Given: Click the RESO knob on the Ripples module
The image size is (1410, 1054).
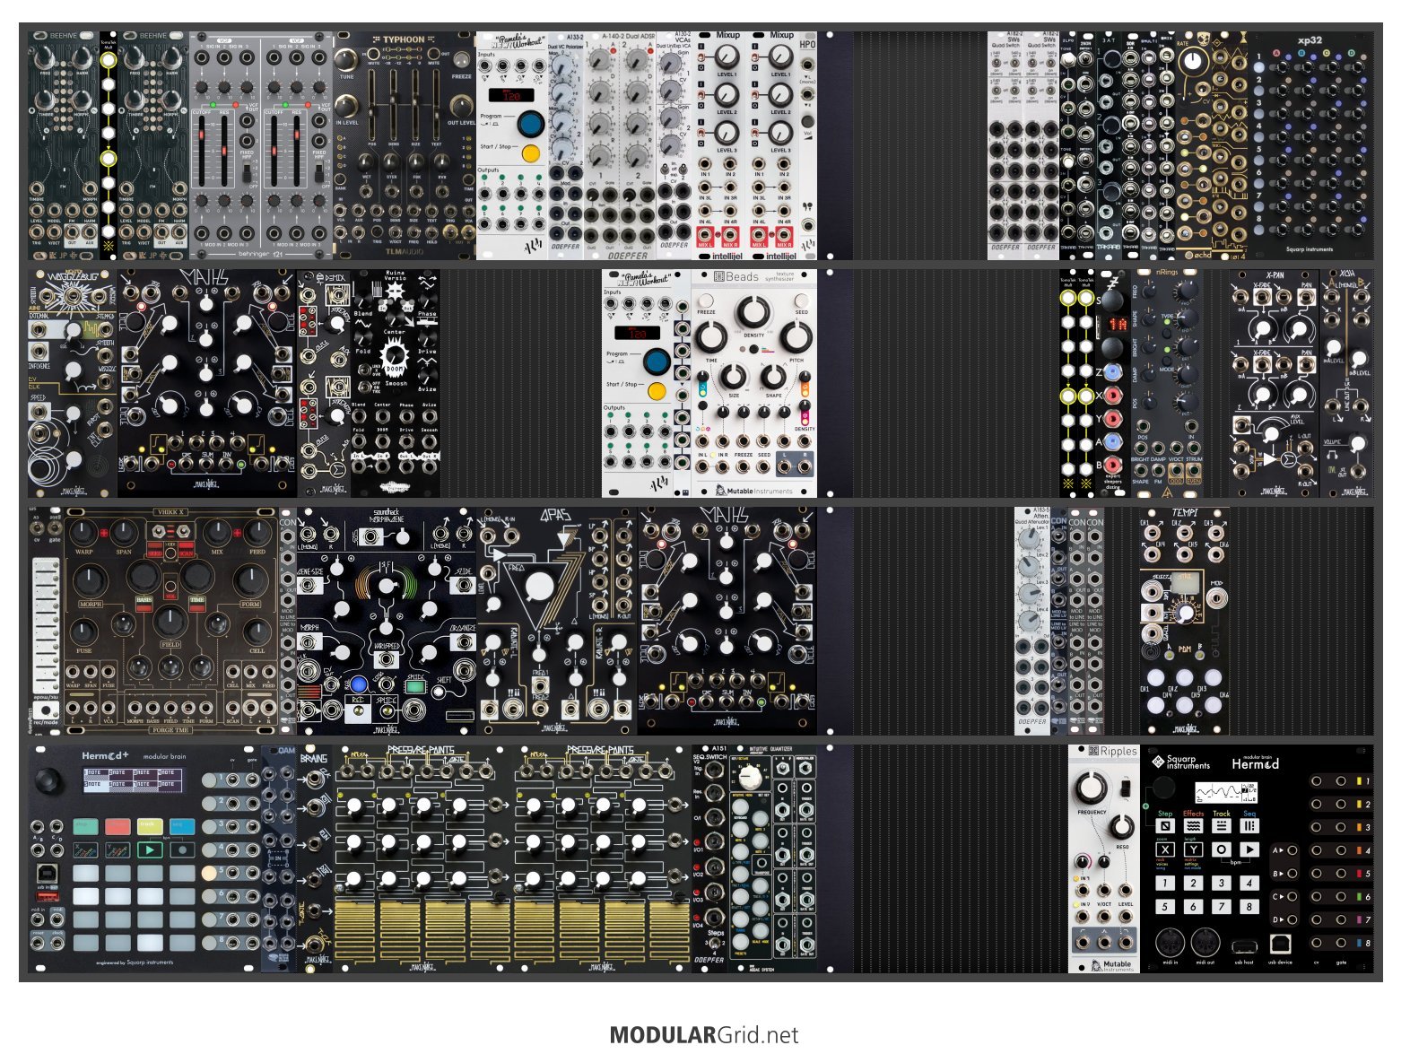Looking at the screenshot, I should pyautogui.click(x=1121, y=826).
